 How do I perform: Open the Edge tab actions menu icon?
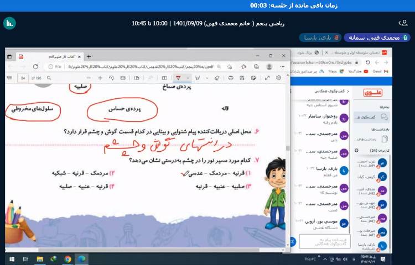click(9, 56)
